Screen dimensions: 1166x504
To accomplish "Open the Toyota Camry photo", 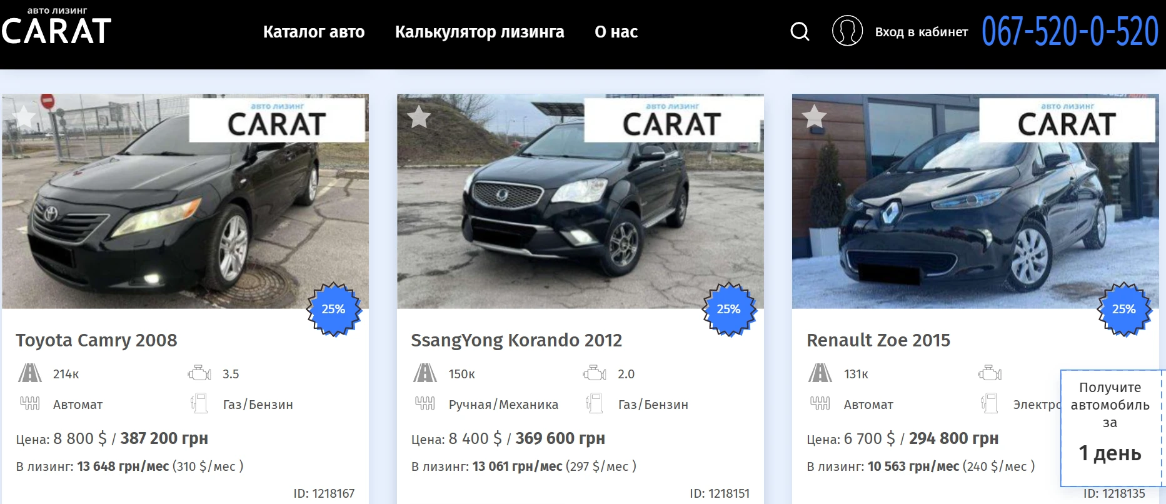I will pyautogui.click(x=185, y=201).
